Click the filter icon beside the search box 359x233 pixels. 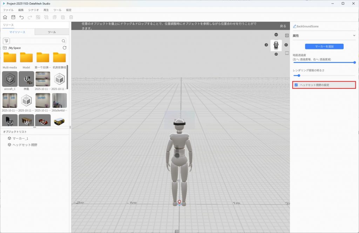click(6, 41)
